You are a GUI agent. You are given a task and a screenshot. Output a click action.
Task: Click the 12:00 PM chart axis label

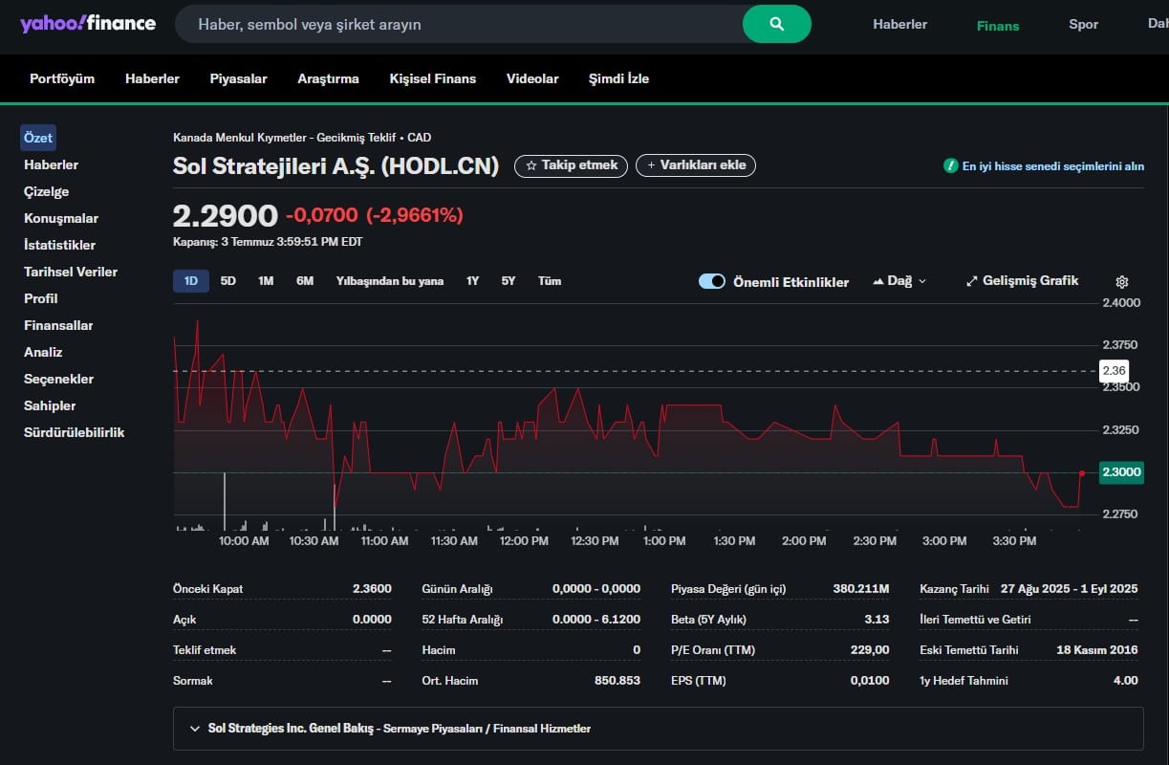(524, 541)
